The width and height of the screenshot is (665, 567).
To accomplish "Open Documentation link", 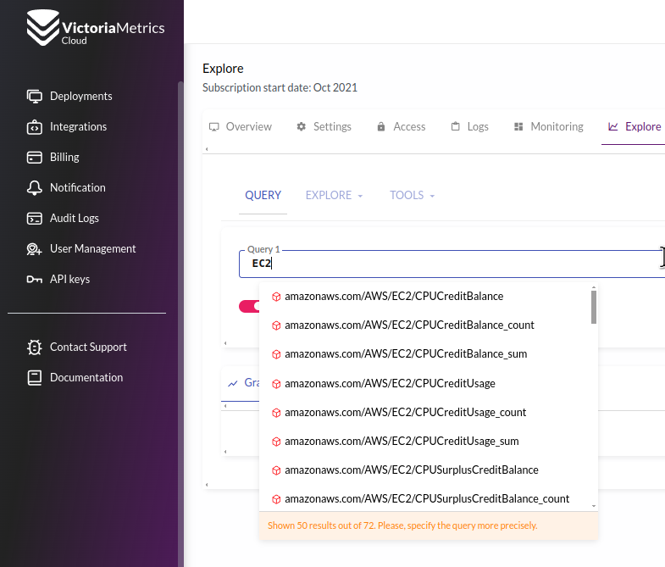I will click(x=86, y=378).
